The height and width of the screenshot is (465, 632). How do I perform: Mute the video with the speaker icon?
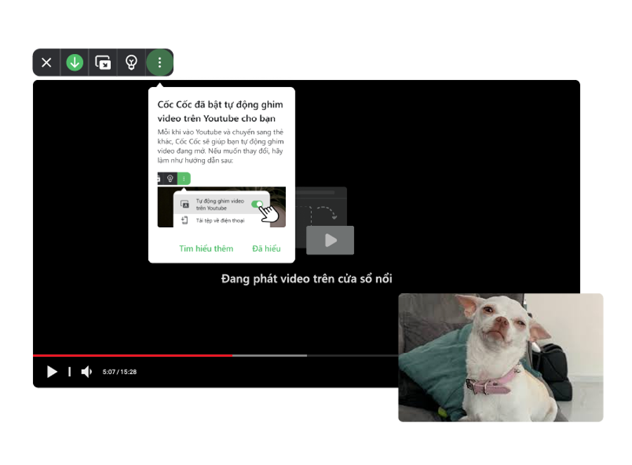[x=86, y=372]
